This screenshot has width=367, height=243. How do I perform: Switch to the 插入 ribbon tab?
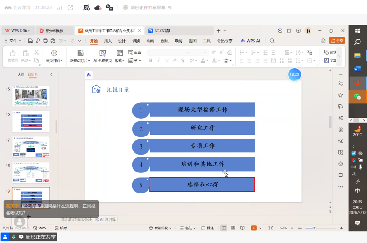[108, 41]
